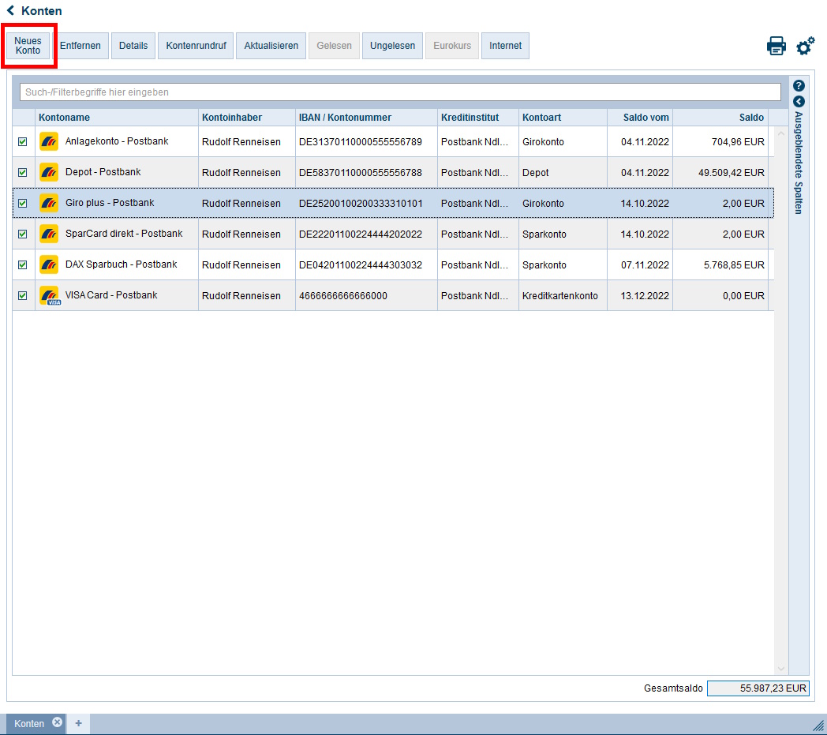
Task: Mark as Ungelesen
Action: [392, 46]
